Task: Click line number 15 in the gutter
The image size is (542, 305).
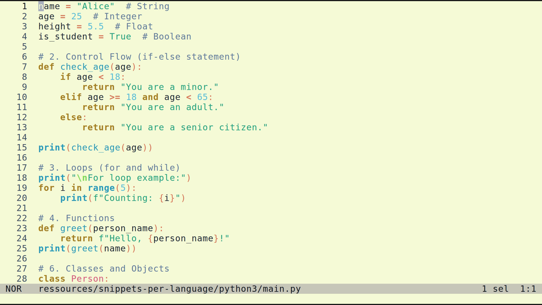Action: click(x=23, y=147)
